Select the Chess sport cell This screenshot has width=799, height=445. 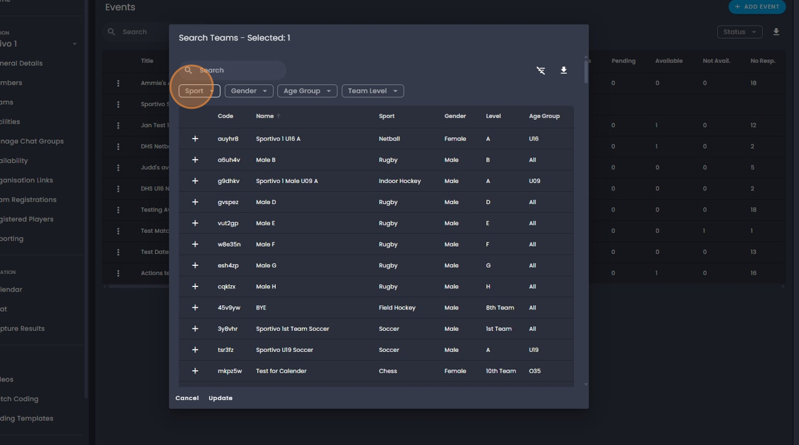[388, 371]
